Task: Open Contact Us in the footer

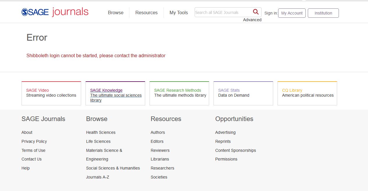Action: 31,159
